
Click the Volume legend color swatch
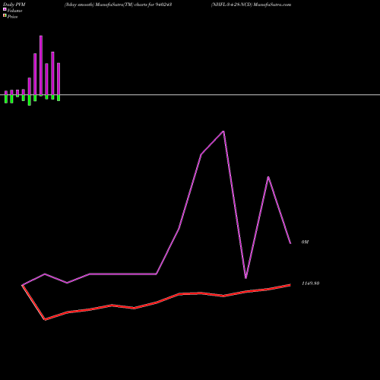pyautogui.click(x=5, y=9)
